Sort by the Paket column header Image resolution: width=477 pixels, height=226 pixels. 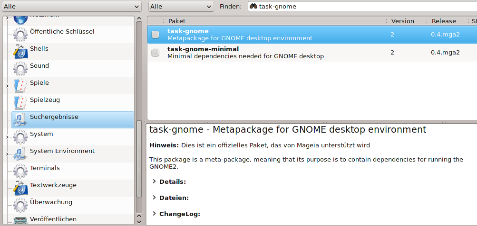pos(177,21)
